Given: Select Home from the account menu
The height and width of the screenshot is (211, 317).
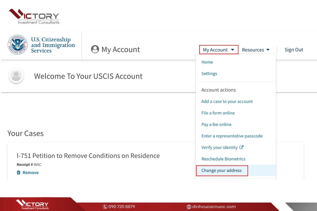Looking at the screenshot, I should (x=207, y=62).
